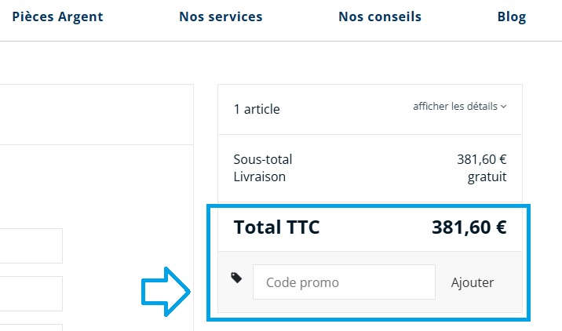Click the bold 381,60 € total amount
562x331 pixels.
click(x=469, y=227)
